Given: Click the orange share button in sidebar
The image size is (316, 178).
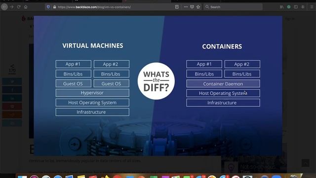Looking at the screenshot, I should (12, 115).
